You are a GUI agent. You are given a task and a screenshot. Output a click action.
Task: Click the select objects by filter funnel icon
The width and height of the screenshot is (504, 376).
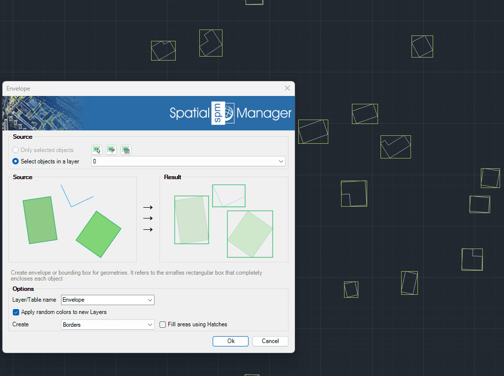tap(111, 150)
